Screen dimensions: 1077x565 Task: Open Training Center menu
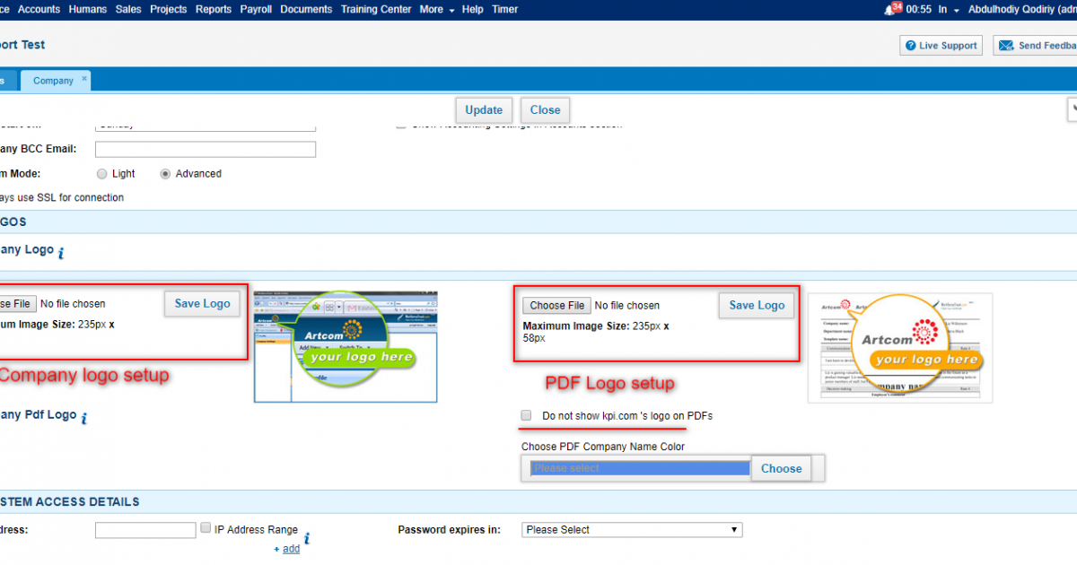[376, 9]
